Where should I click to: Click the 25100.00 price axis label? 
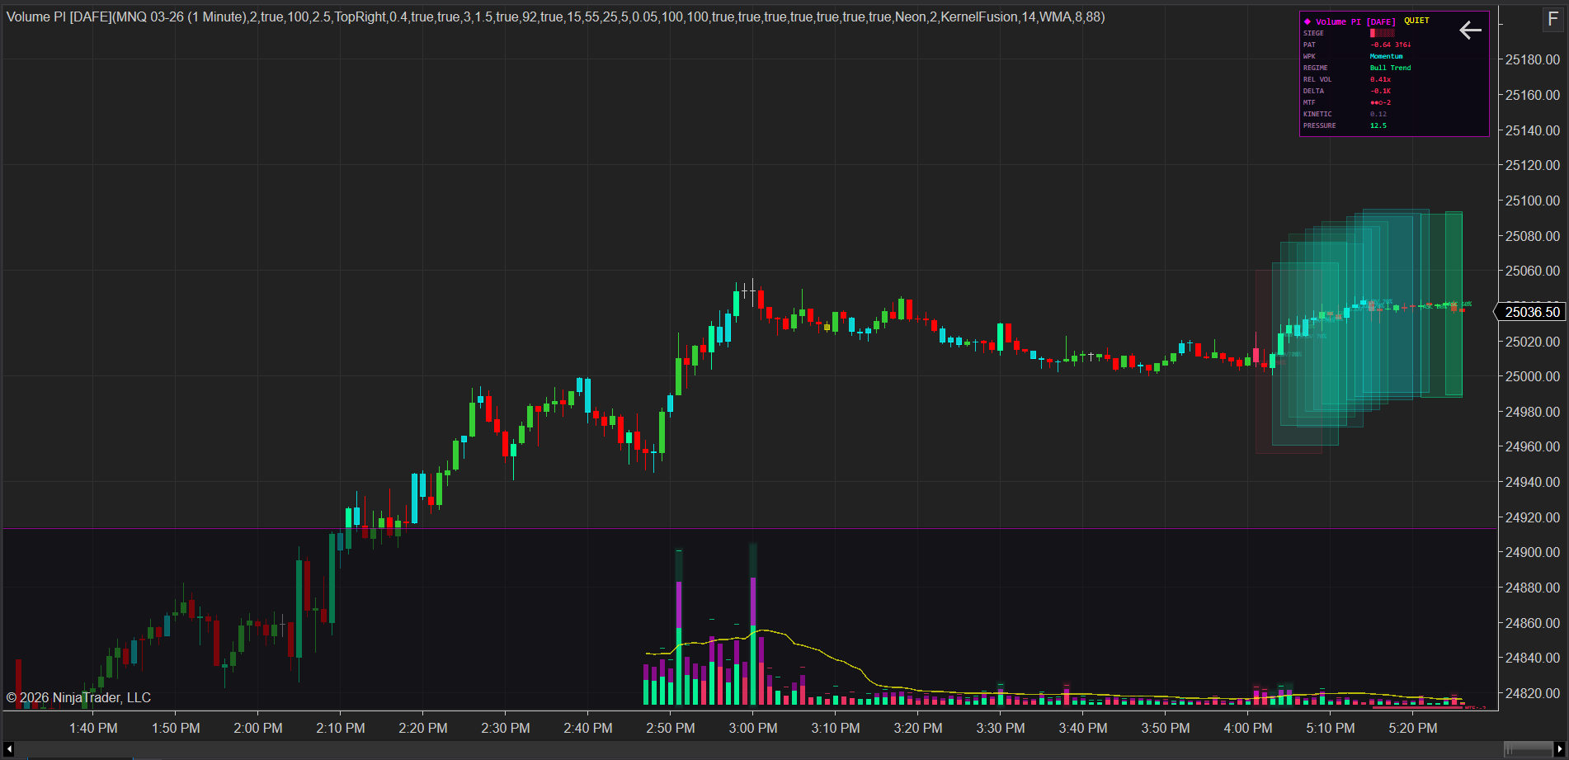coord(1532,201)
